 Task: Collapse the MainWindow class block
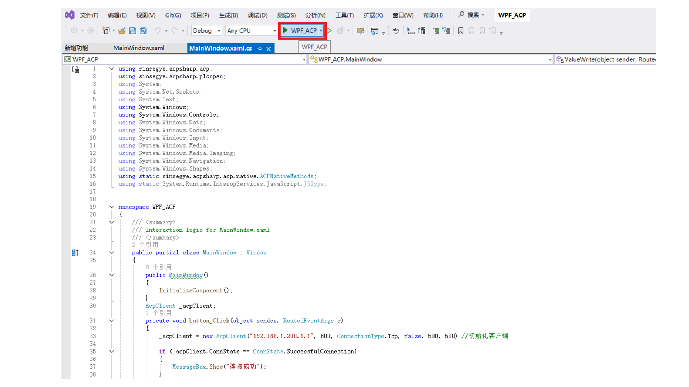[x=112, y=253]
